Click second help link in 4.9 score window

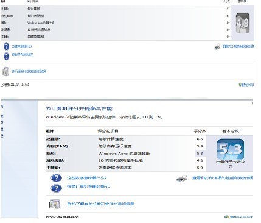coord(23,54)
